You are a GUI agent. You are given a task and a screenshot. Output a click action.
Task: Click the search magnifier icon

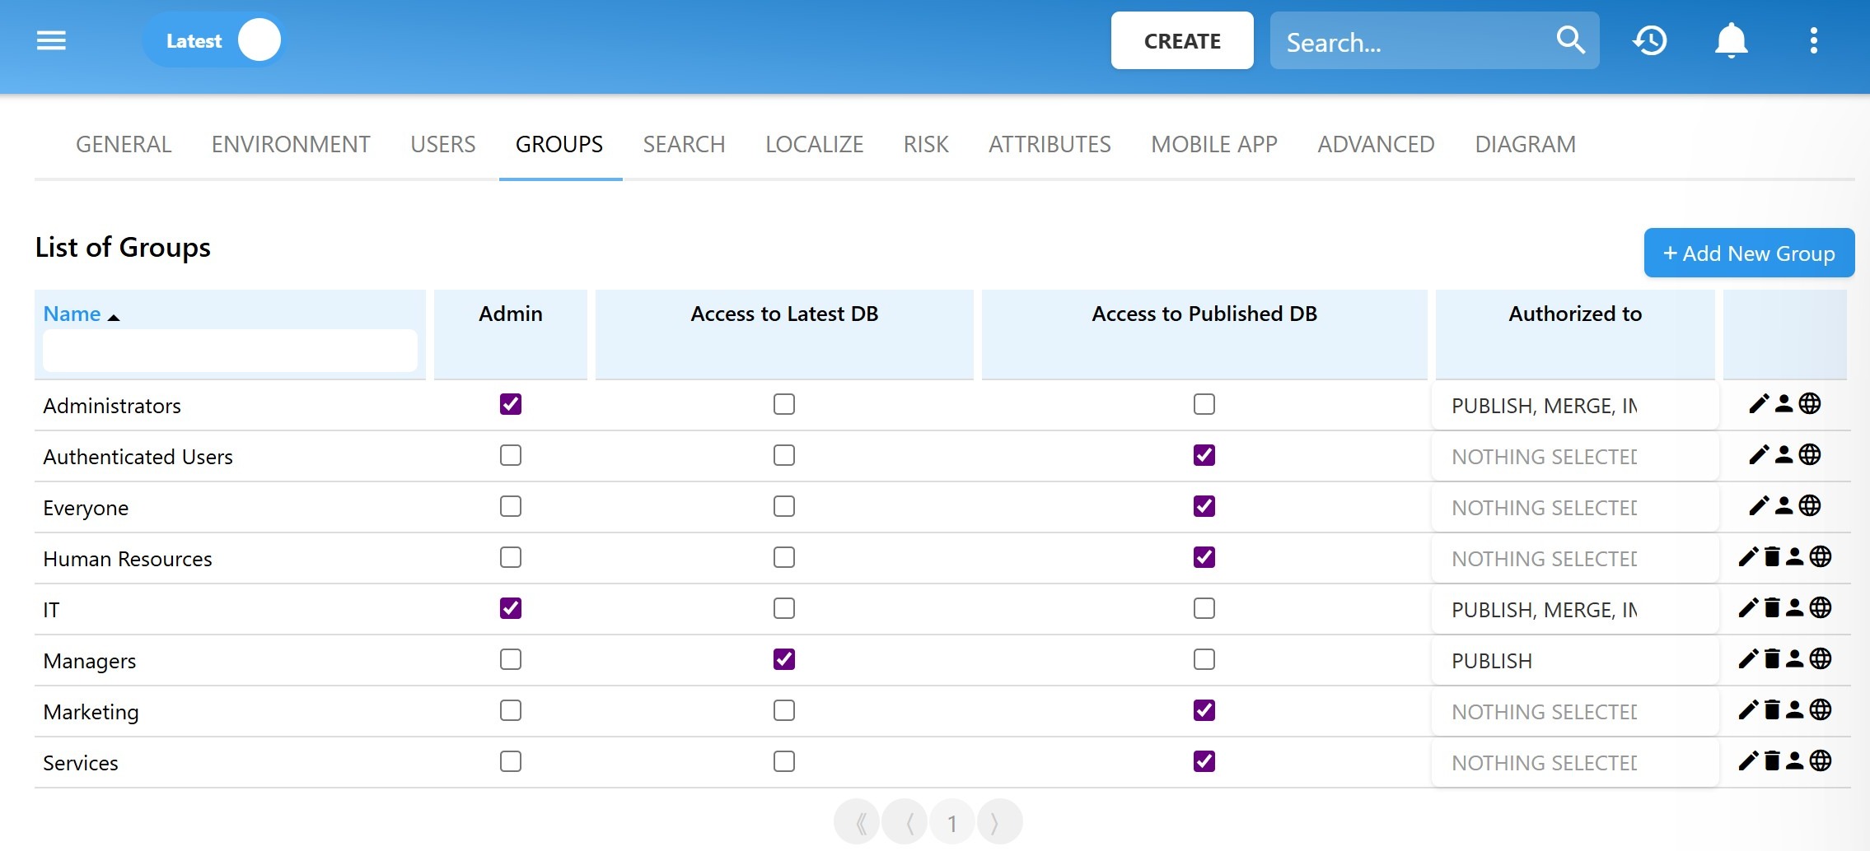(x=1570, y=40)
